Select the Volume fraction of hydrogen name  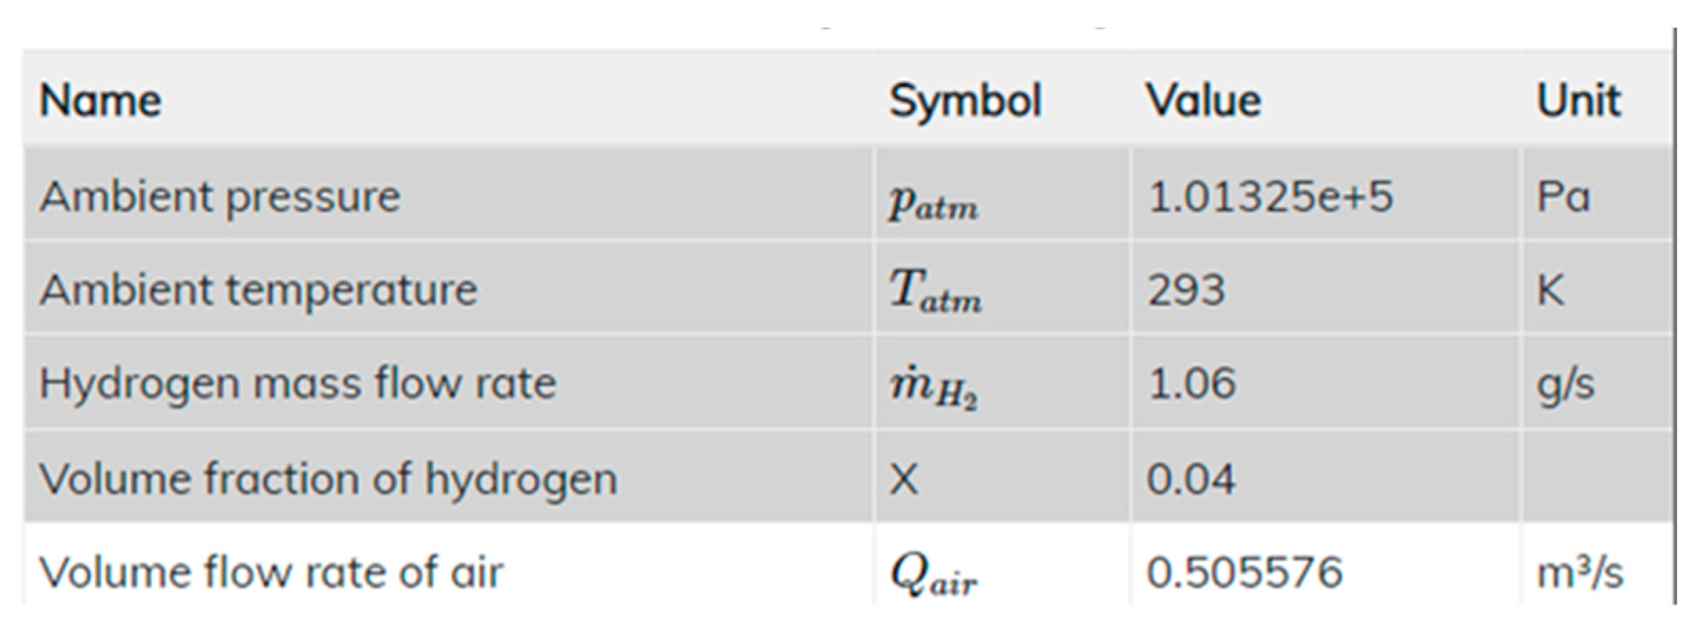328,478
